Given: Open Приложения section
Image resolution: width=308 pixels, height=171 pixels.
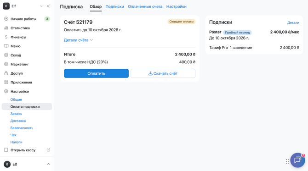Looking at the screenshot, I should pyautogui.click(x=21, y=82).
